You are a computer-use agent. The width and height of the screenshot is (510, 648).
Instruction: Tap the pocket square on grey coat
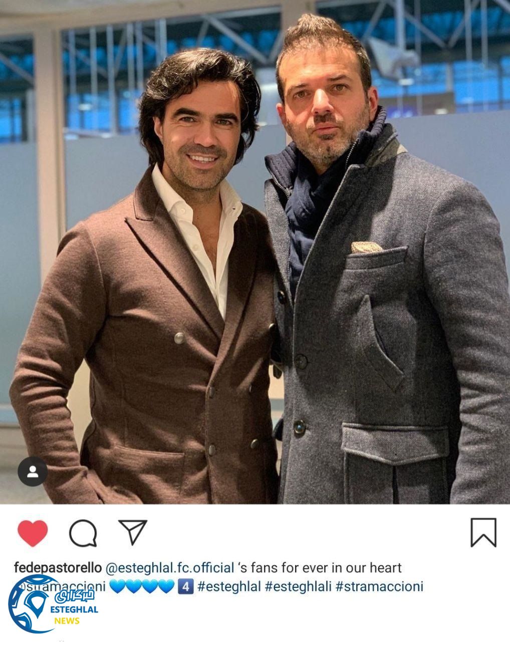(366, 247)
